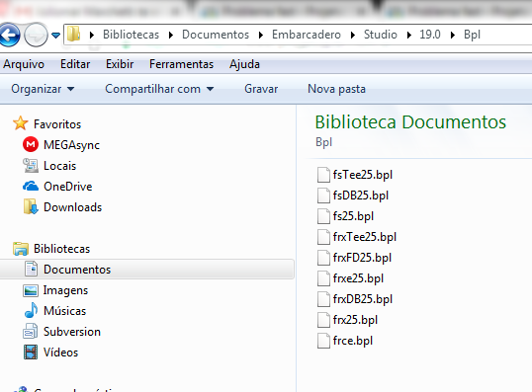
Task: Select Favoritos in the navigation pane
Action: coord(57,124)
